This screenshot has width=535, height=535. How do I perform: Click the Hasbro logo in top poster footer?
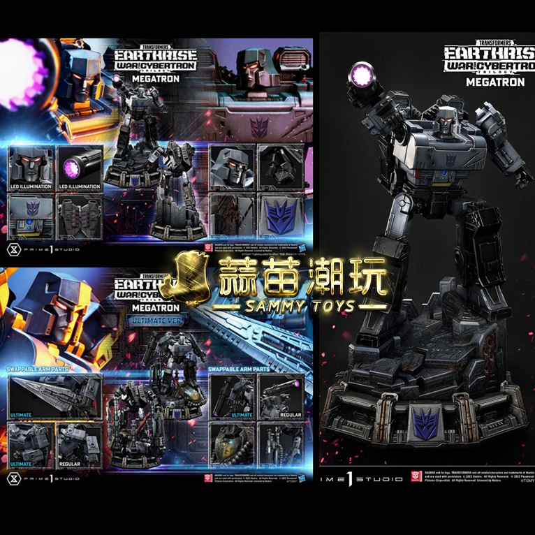(x=302, y=247)
